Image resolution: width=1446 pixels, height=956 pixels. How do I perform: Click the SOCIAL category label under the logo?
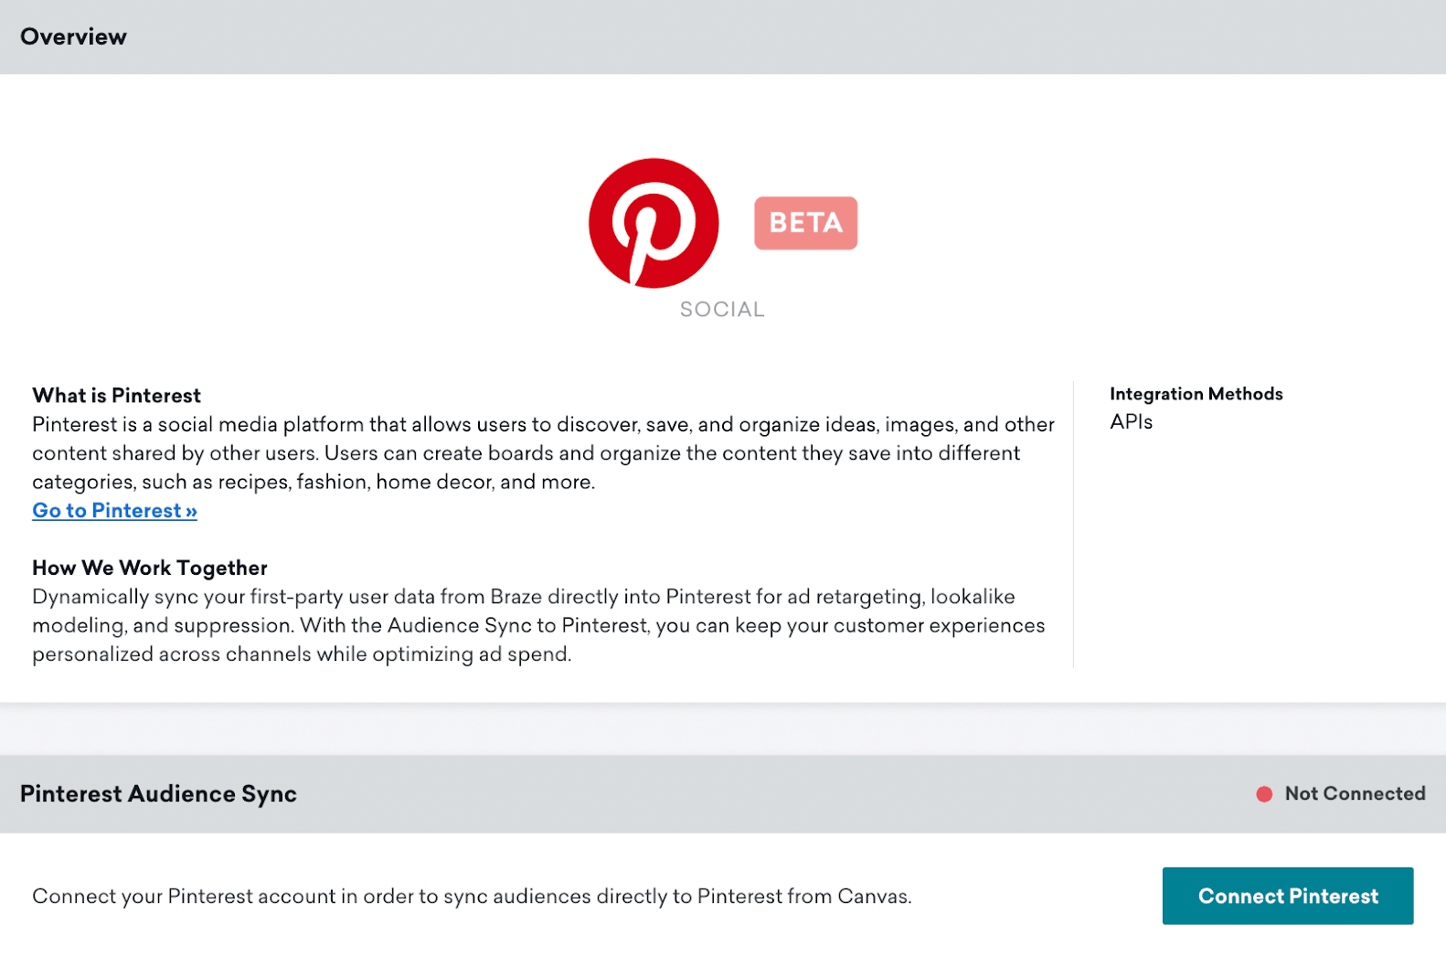(x=721, y=309)
